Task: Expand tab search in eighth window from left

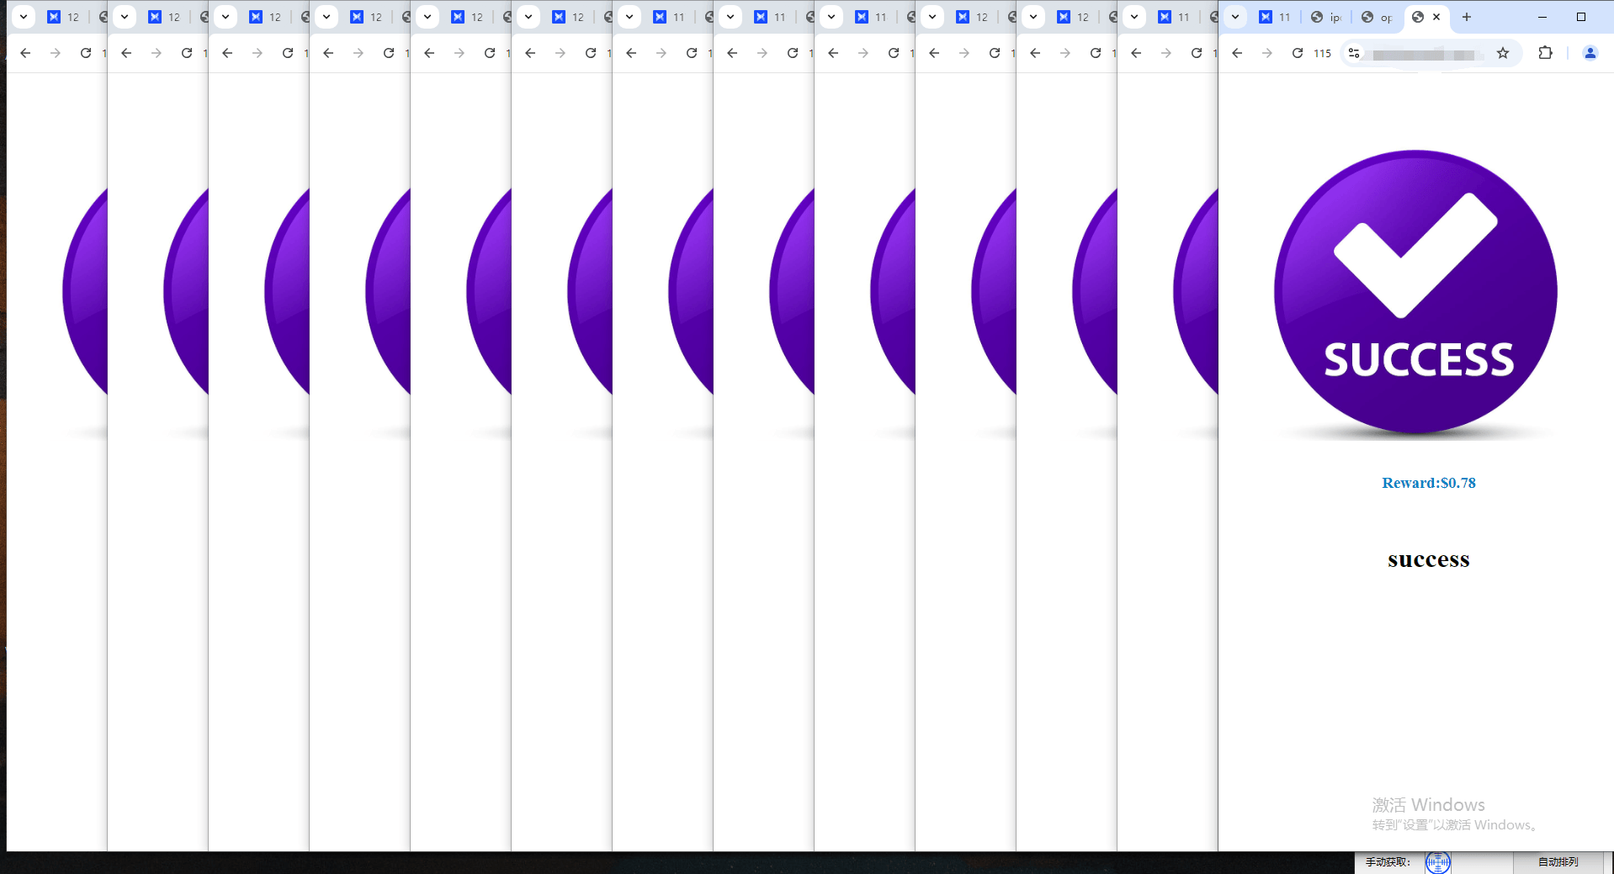Action: coord(730,17)
